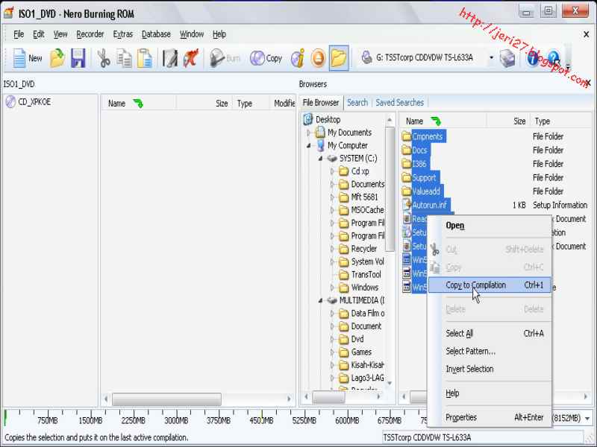
Task: Open the View menu
Action: coord(60,34)
